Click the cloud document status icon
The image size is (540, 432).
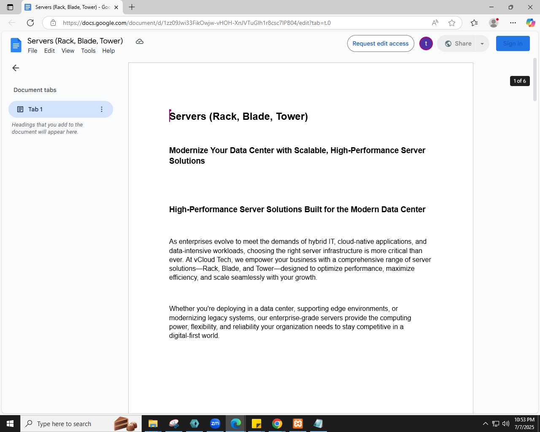coord(140,41)
